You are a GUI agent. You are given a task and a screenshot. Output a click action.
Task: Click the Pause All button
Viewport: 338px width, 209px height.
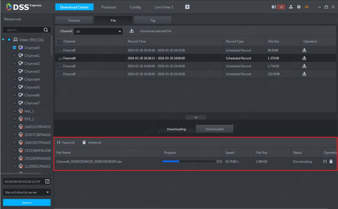pos(66,143)
